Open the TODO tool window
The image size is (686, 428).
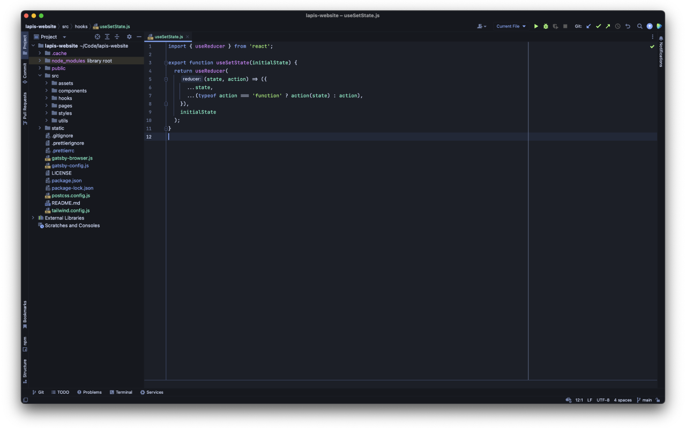[60, 392]
